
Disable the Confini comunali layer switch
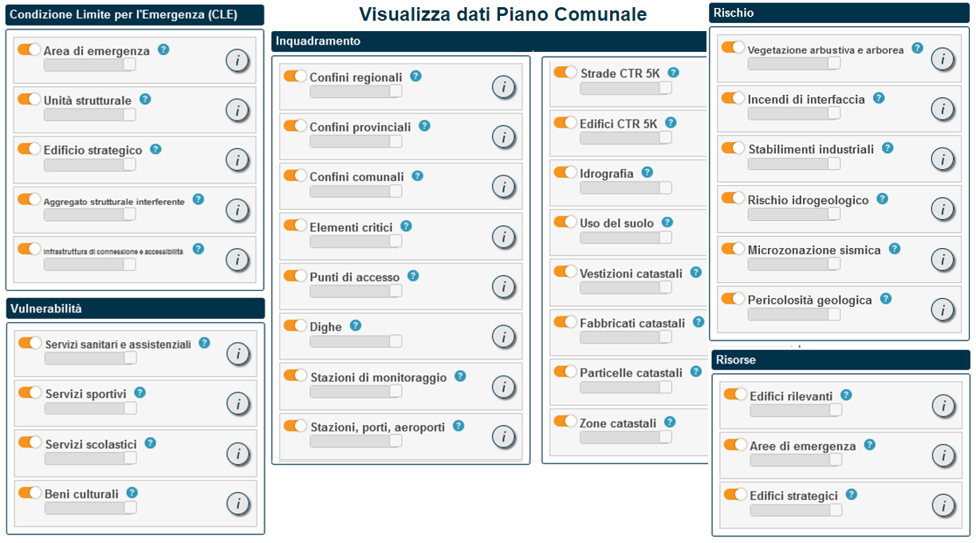pos(295,175)
